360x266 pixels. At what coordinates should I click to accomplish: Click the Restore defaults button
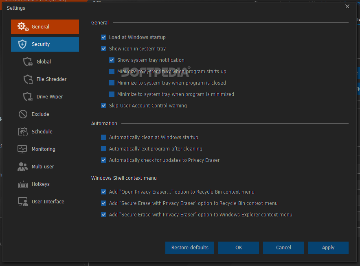coord(190,248)
